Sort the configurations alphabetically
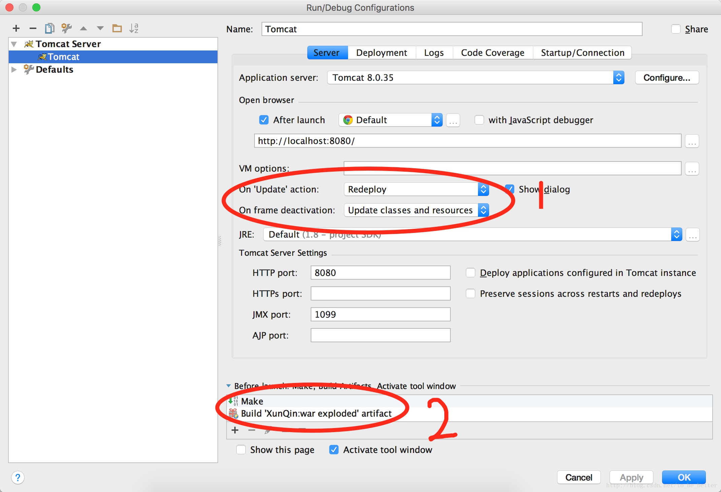Image resolution: width=721 pixels, height=492 pixels. point(134,28)
